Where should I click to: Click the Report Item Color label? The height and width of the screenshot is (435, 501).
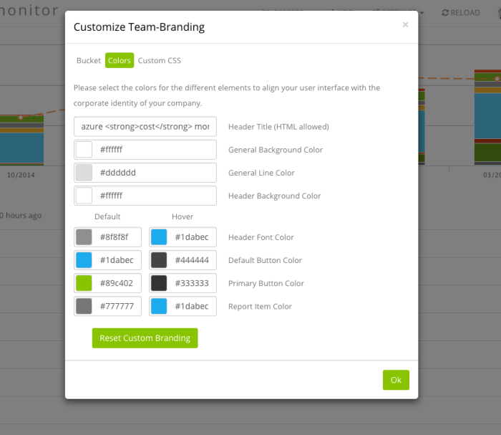[260, 307]
